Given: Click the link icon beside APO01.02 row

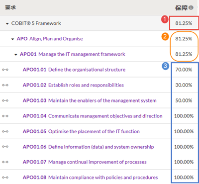Looking at the screenshot, I should tap(5, 85).
